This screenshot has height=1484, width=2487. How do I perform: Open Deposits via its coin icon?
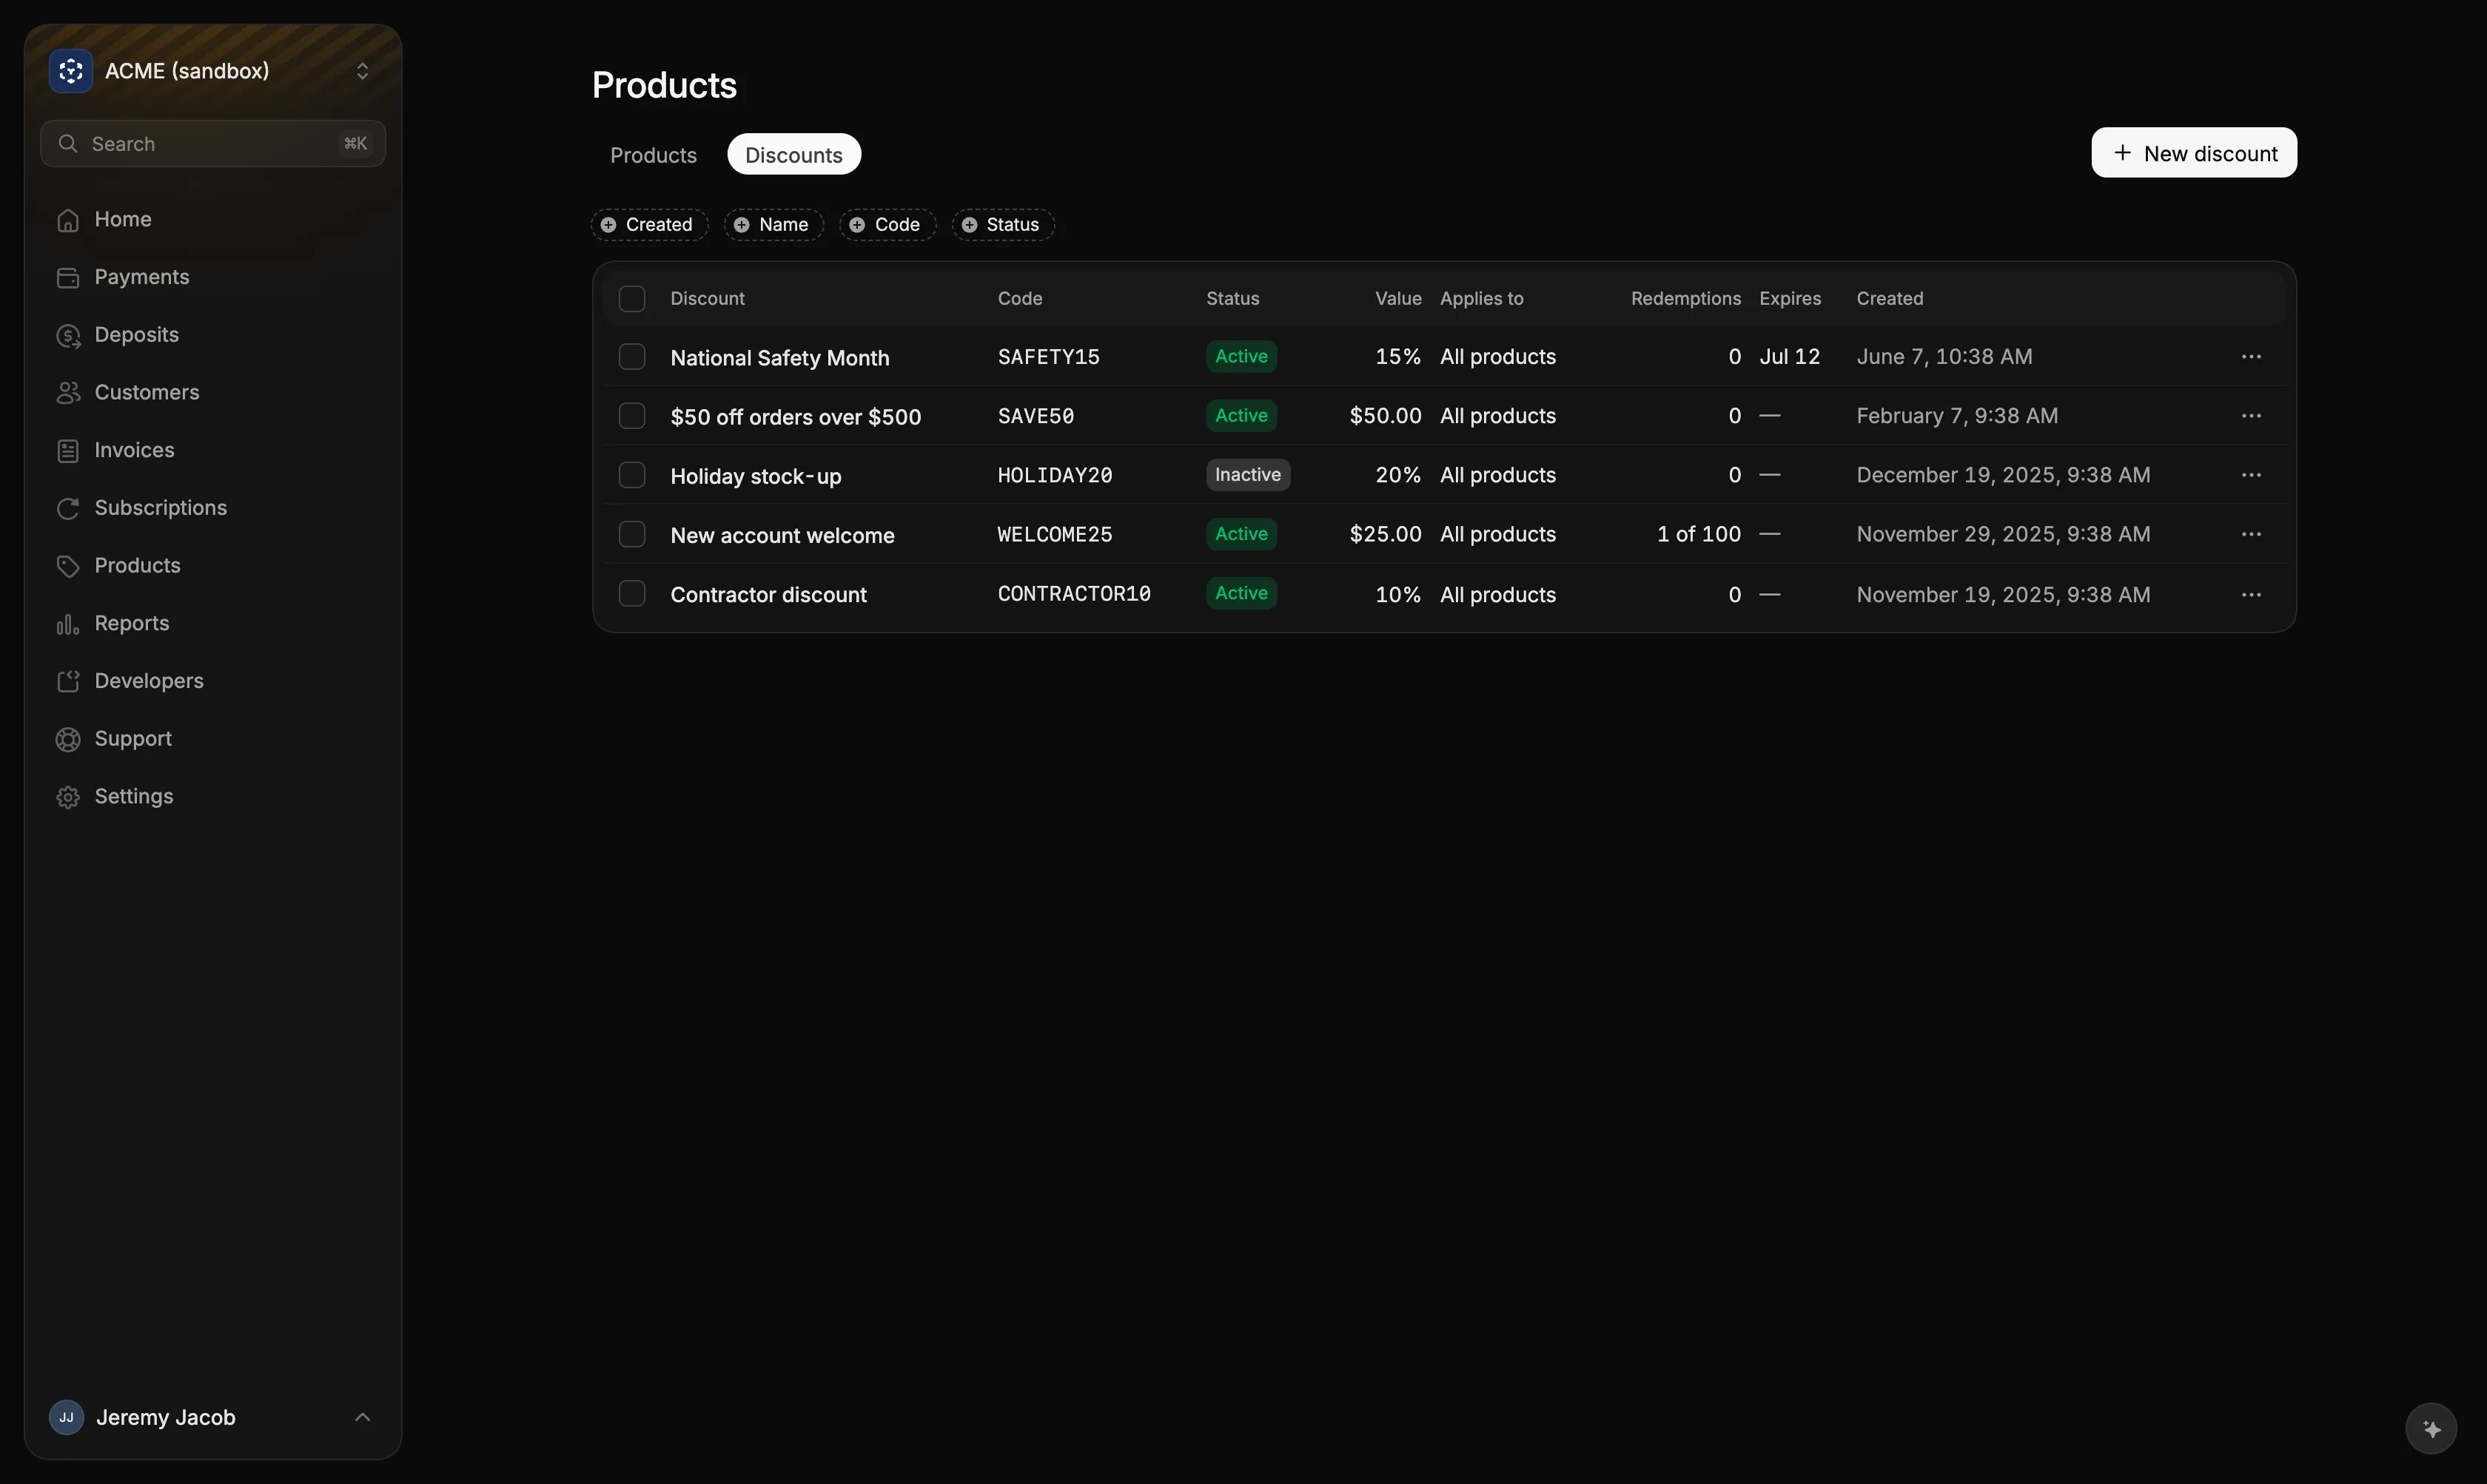[68, 336]
